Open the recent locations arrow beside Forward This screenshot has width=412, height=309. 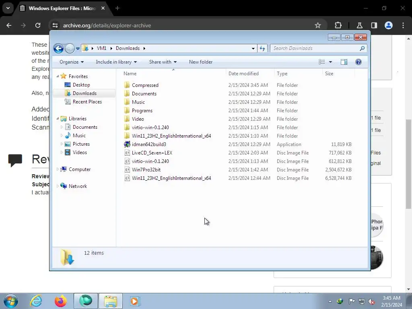[x=78, y=48]
